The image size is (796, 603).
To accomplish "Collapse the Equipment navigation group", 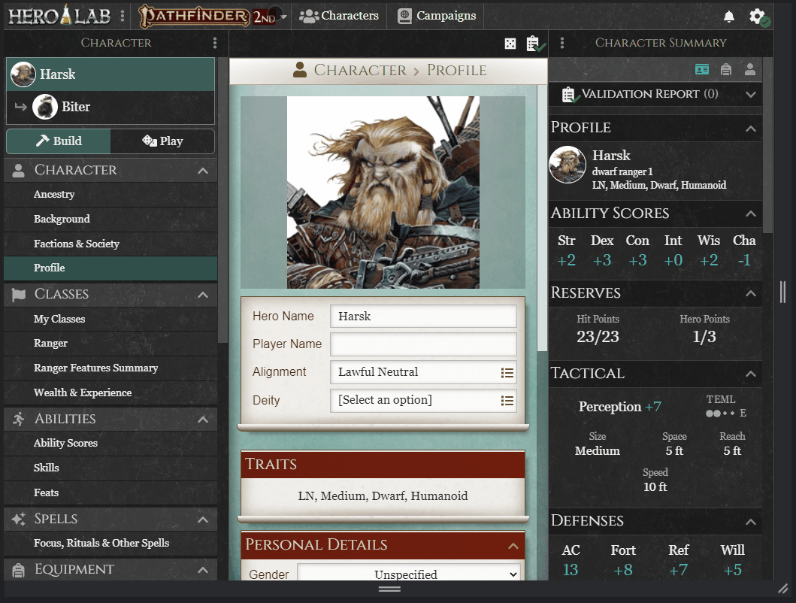I will [x=203, y=570].
